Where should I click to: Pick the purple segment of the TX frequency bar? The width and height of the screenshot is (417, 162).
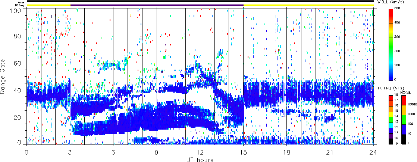[157, 5]
